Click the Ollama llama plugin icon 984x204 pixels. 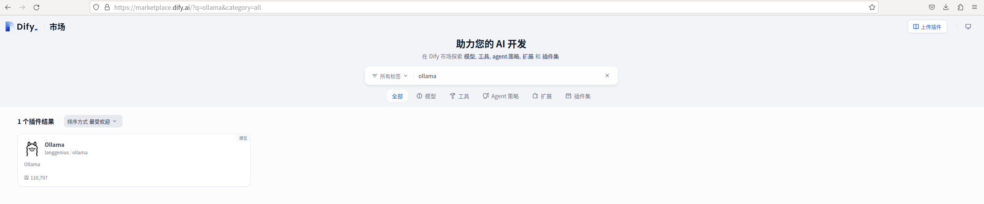tap(32, 148)
